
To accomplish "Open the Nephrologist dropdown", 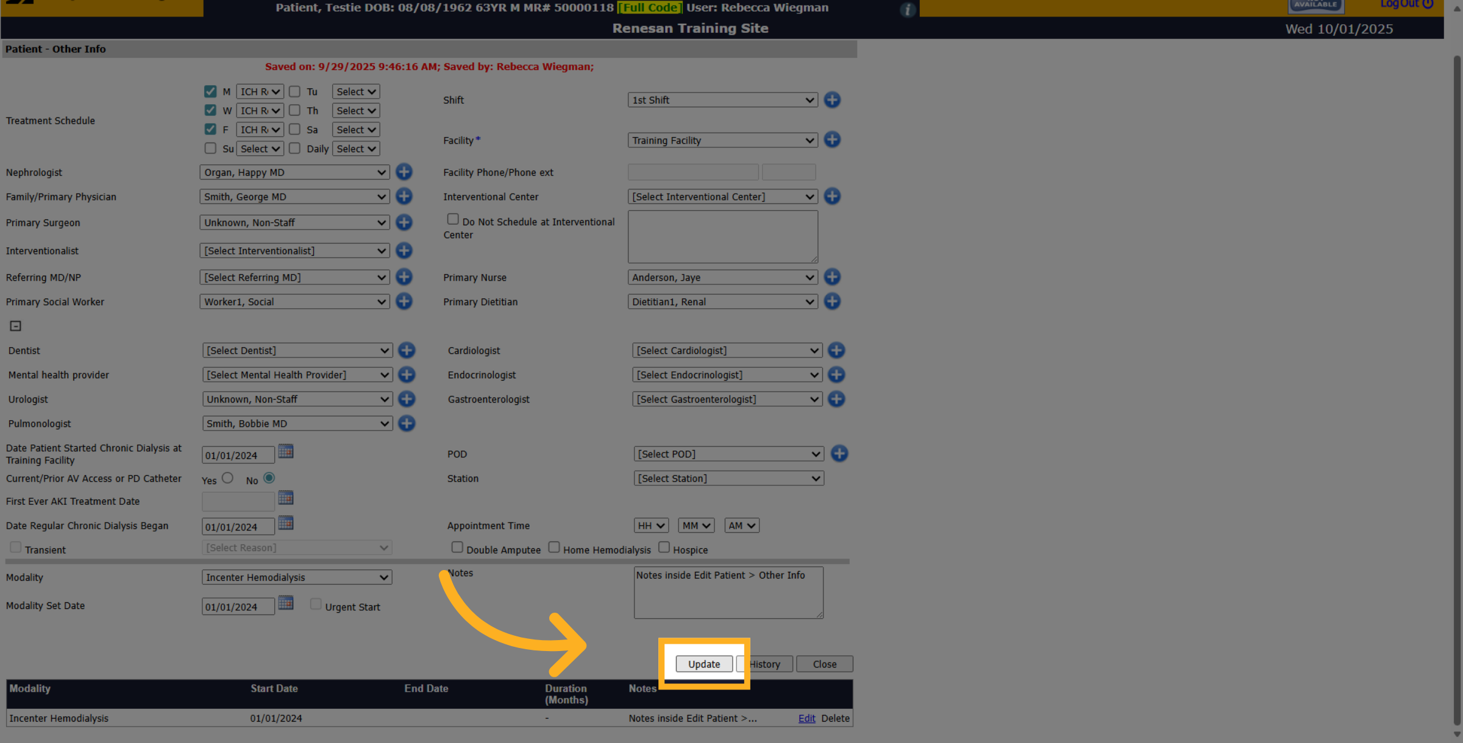I will point(294,172).
